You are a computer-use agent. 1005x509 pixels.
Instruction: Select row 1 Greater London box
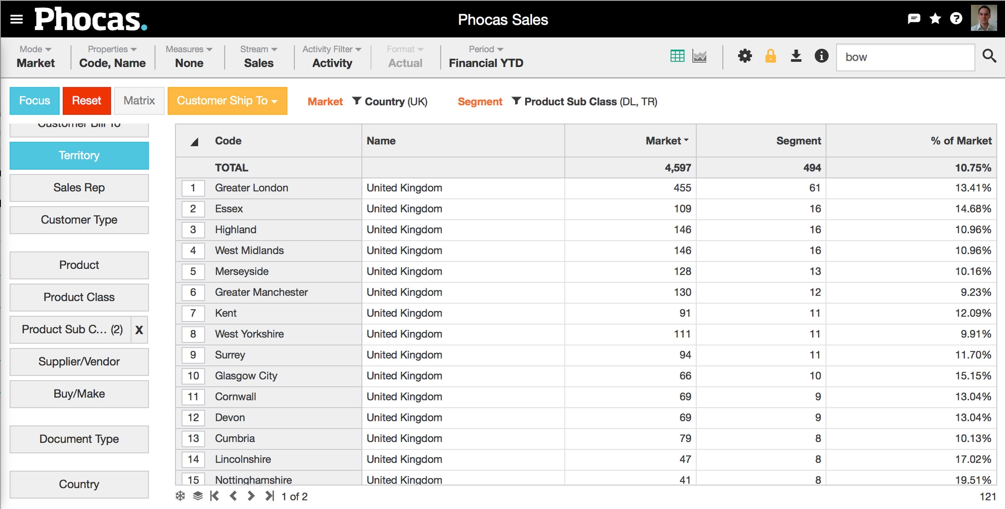pos(193,188)
